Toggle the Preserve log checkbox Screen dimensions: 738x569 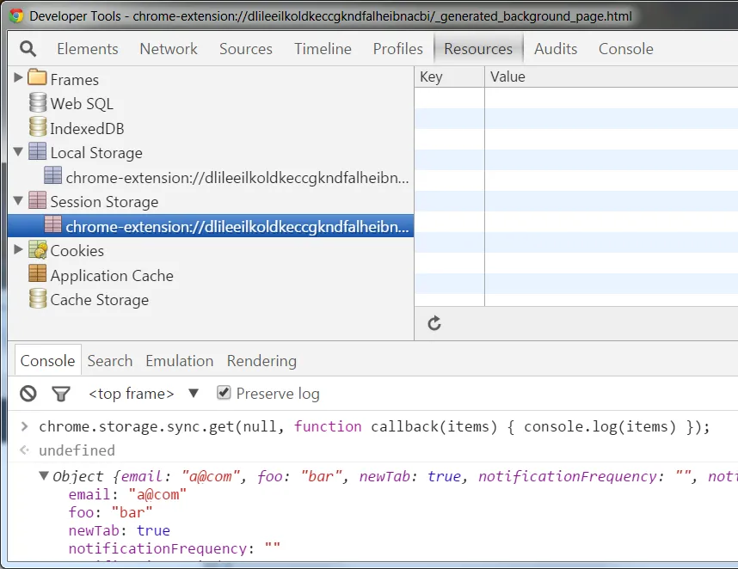coord(224,393)
